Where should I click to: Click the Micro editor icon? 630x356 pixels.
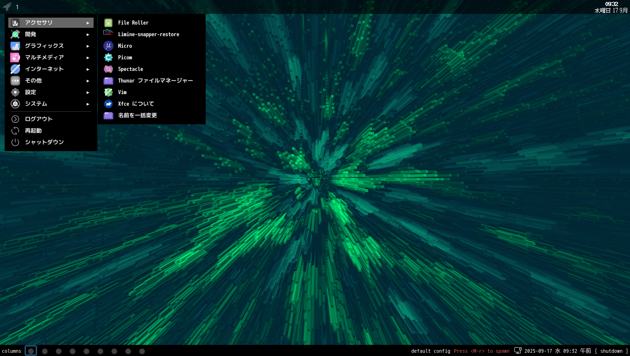[x=108, y=46]
